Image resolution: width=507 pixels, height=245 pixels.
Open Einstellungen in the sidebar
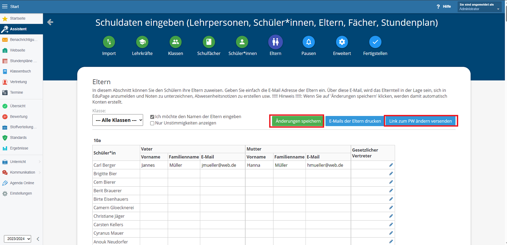click(x=21, y=193)
